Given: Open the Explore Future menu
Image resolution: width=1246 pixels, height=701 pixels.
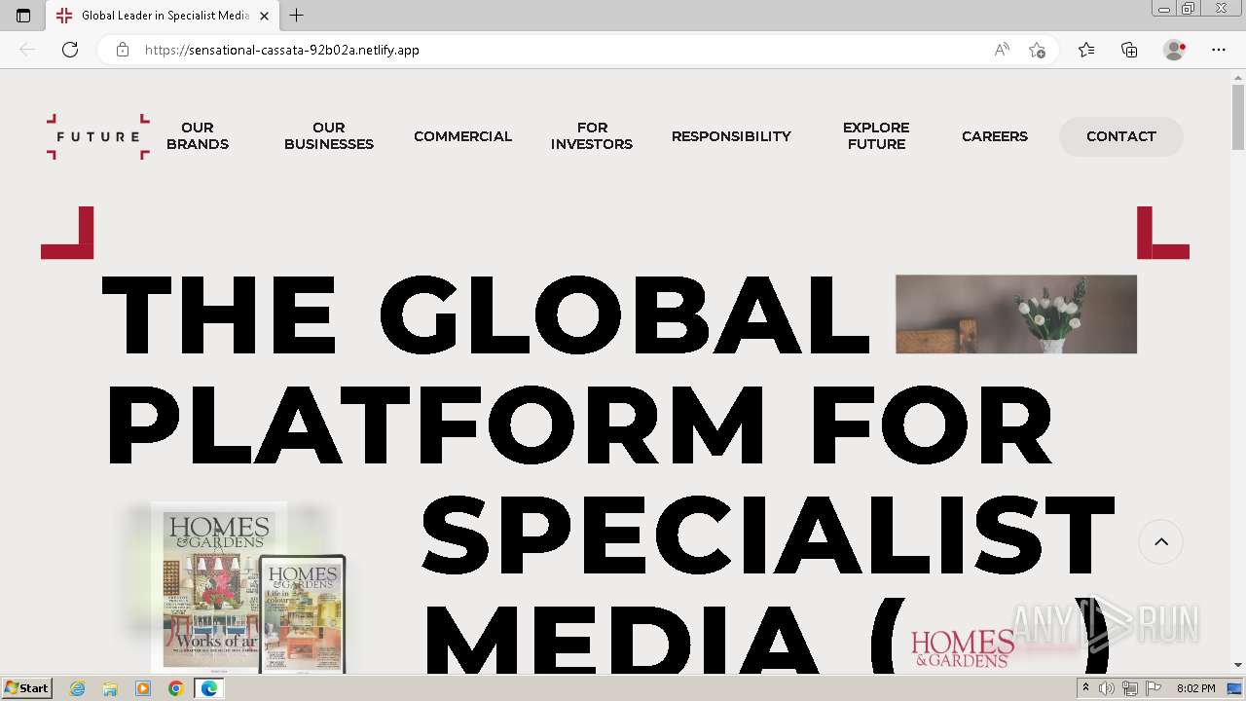Looking at the screenshot, I should (x=876, y=136).
